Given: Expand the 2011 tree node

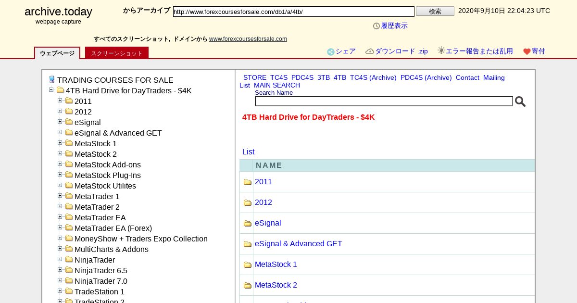Looking at the screenshot, I should point(60,101).
